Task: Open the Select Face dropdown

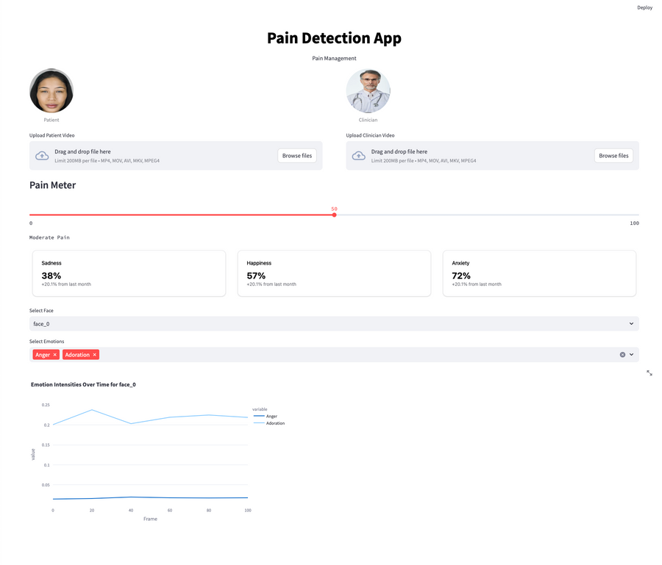Action: click(334, 323)
